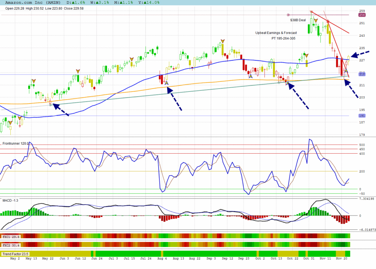376x269 pixels.
Task: Select the blue up-triangle marker near Sep 23
Action: pos(250,76)
